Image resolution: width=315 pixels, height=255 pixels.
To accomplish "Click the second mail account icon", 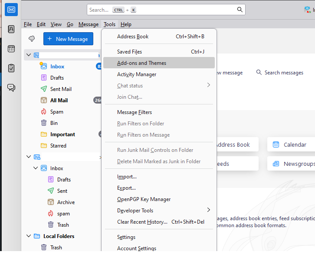I will [x=37, y=157].
